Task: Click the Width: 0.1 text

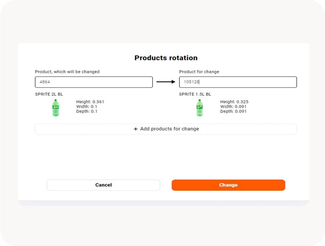Action: (x=87, y=107)
